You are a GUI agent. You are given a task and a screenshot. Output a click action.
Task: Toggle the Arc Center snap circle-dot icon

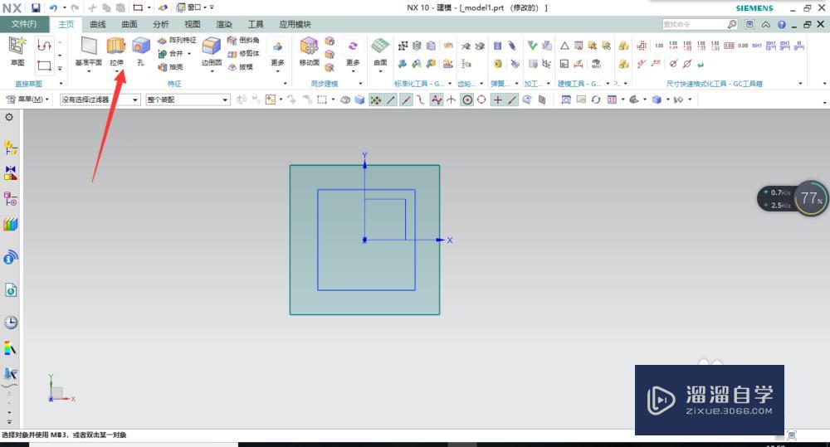tap(466, 100)
